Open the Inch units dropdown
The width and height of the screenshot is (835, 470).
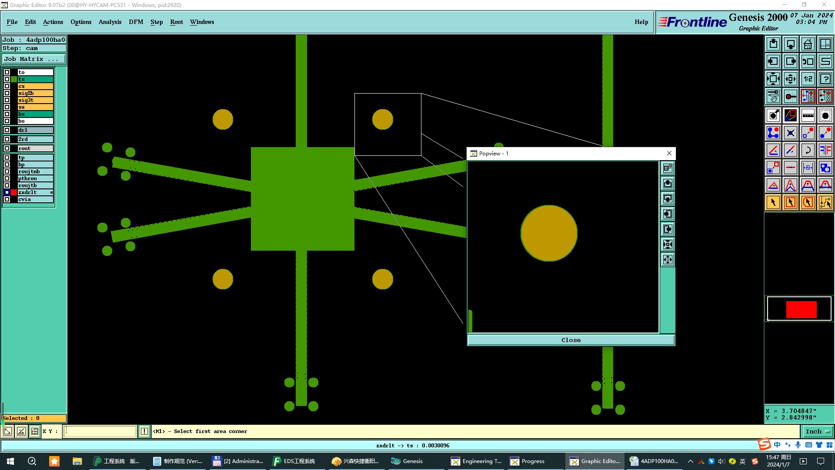click(x=818, y=431)
